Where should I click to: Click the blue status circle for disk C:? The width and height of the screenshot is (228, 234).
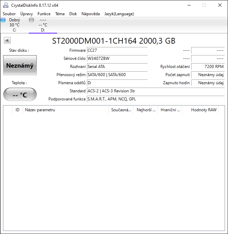tap(3, 20)
